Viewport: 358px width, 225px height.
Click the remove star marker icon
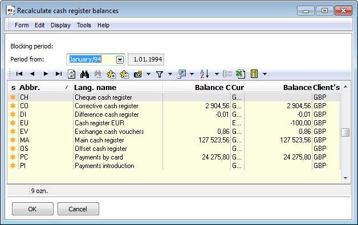124,74
